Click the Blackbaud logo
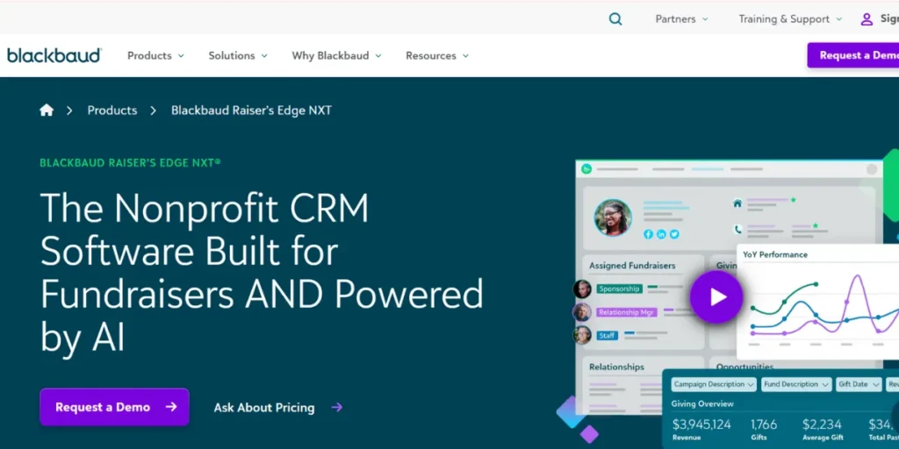 [x=54, y=55]
